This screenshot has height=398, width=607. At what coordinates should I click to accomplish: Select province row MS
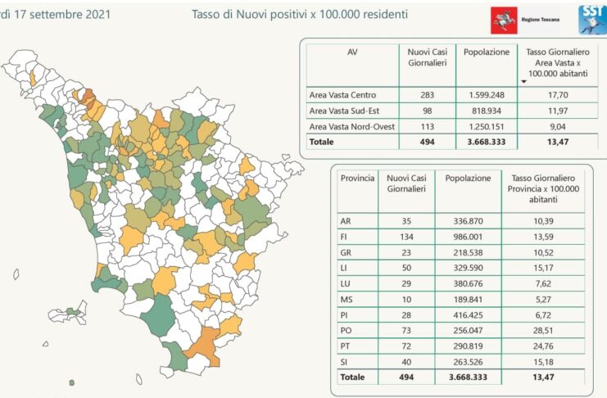460,299
